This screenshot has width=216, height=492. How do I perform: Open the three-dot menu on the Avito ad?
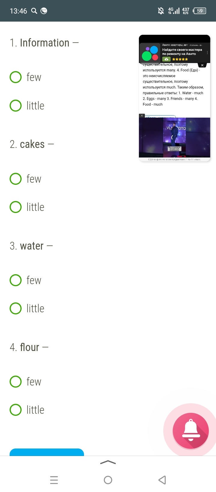[x=207, y=52]
